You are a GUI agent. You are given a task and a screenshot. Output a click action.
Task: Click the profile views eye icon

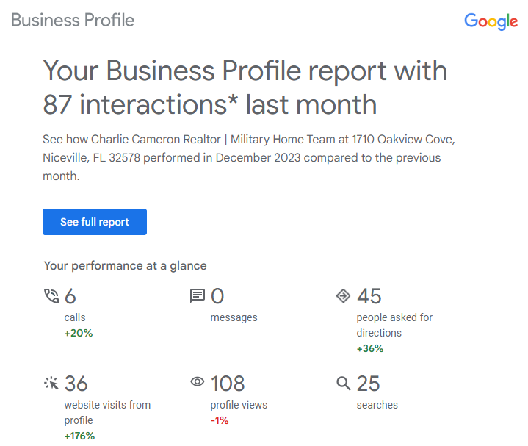(198, 382)
